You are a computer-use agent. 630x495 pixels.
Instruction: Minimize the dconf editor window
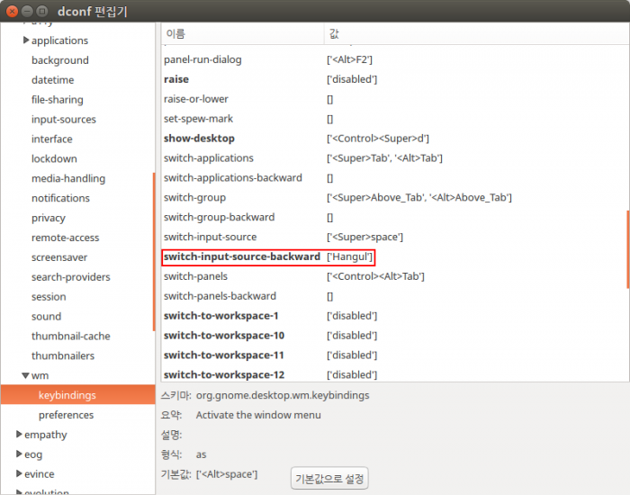coord(27,11)
